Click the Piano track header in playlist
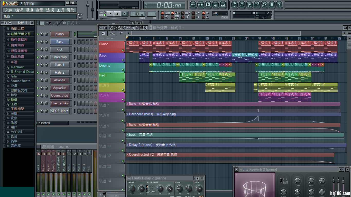 (112, 46)
